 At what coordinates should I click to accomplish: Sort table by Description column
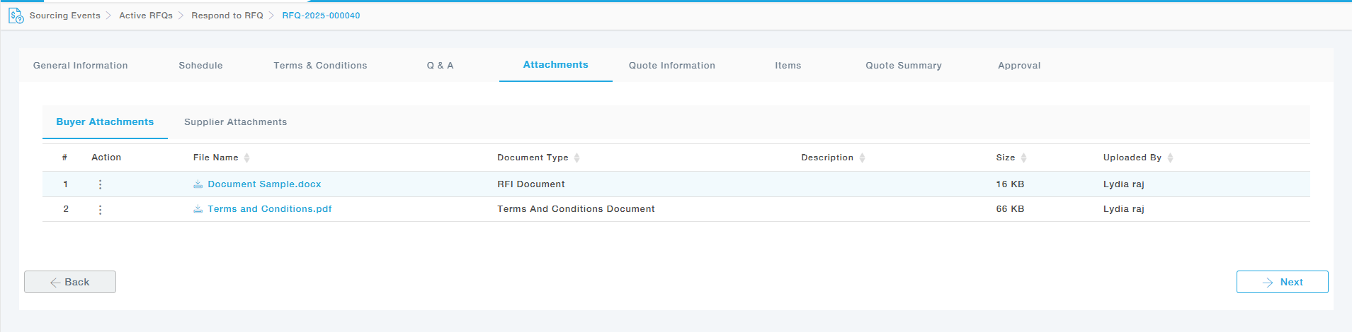862,158
